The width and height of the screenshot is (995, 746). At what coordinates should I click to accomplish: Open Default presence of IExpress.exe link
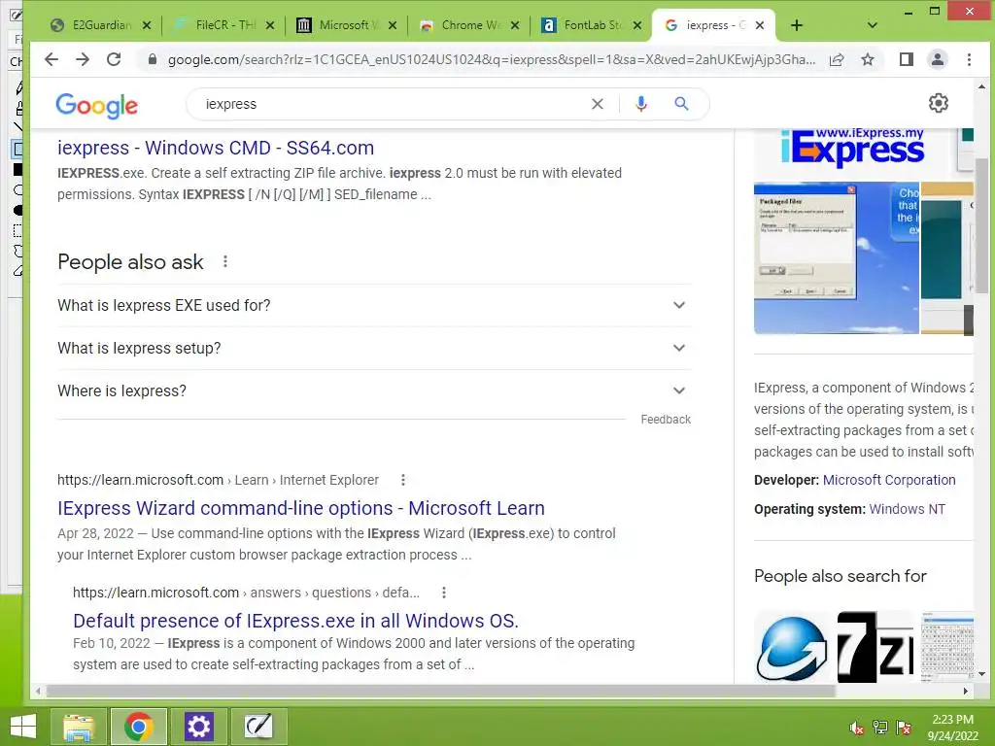295,621
